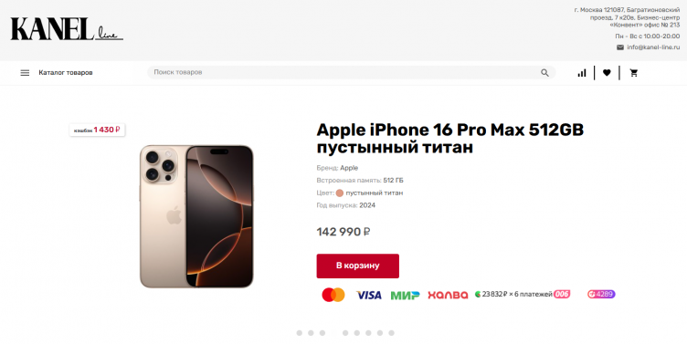Open the shopping cart icon

coord(633,73)
